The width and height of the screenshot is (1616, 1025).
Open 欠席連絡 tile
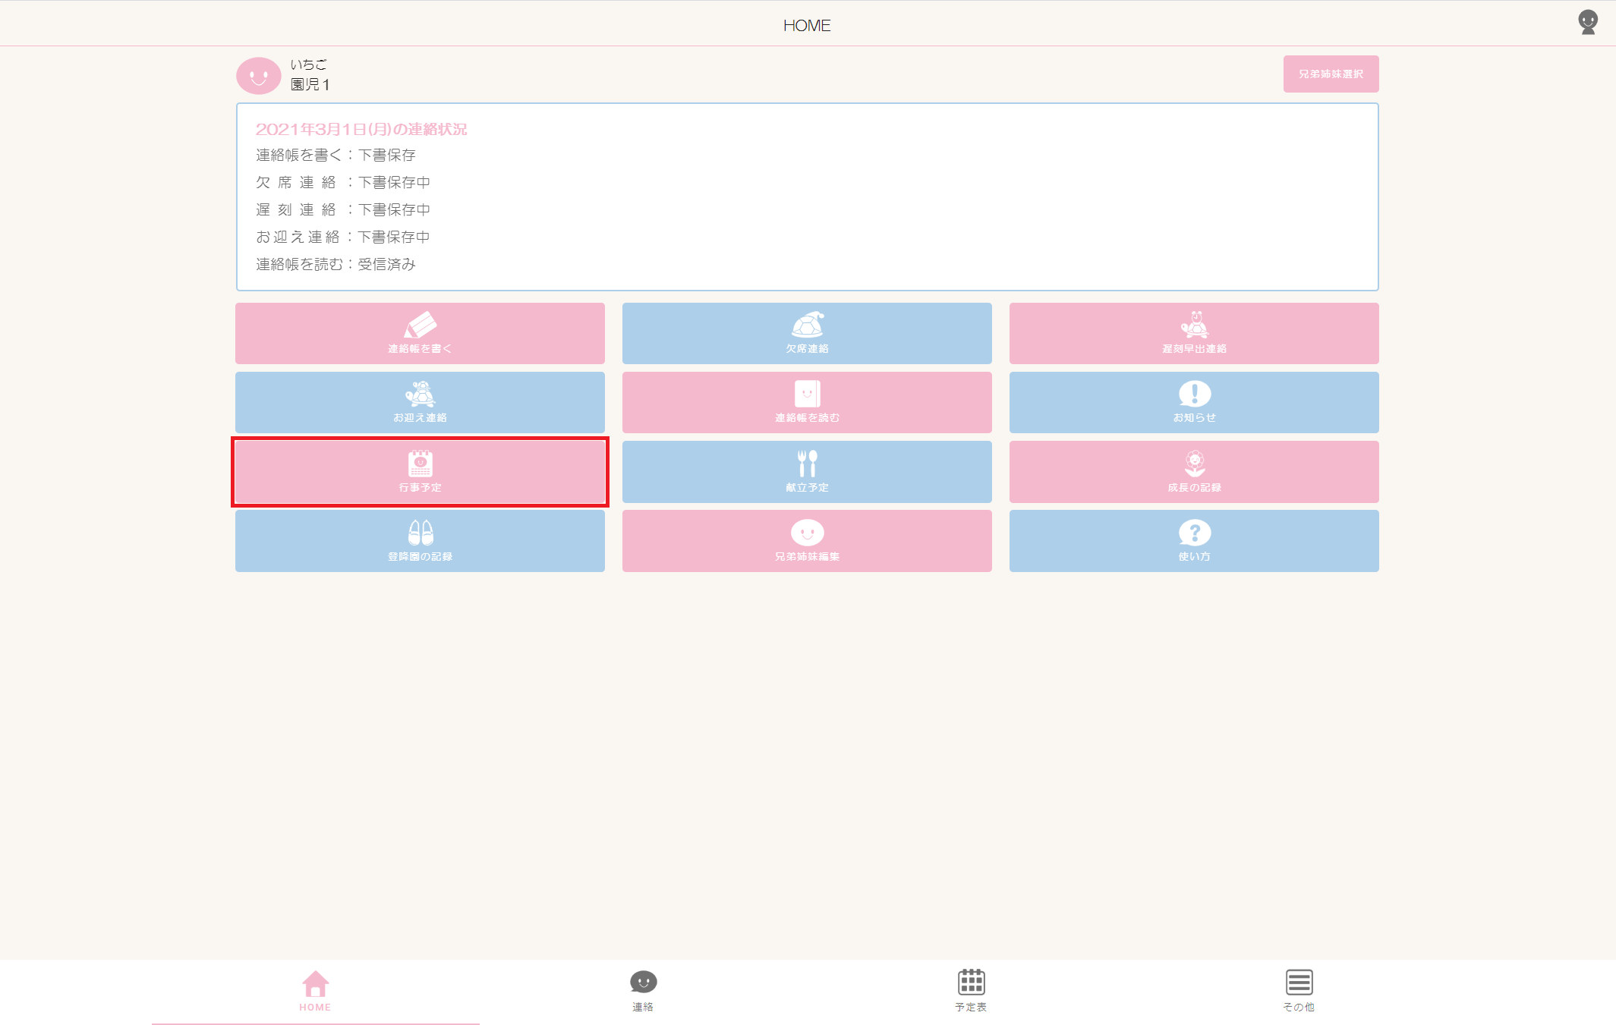(x=807, y=333)
